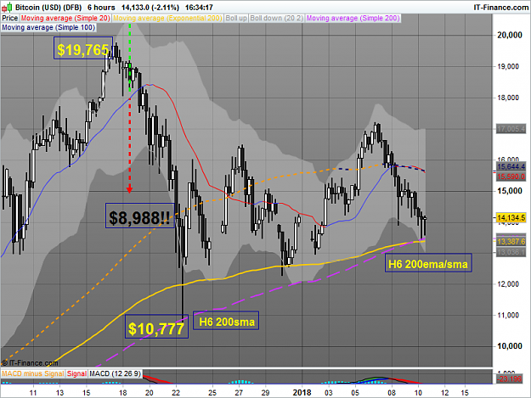Click the 14,133.0 (-2.11%) price readout
This screenshot has width=531, height=398.
(150, 7)
